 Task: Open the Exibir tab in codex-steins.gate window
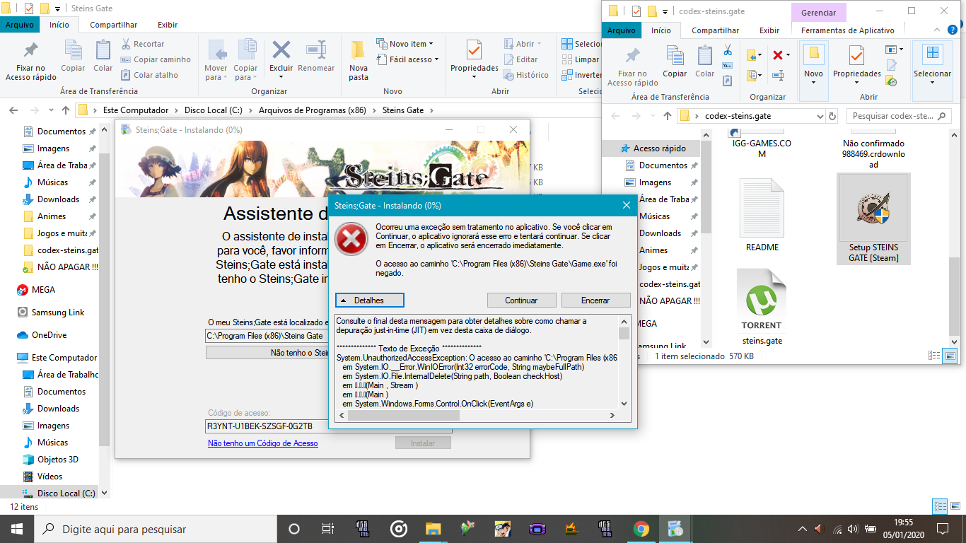(769, 30)
